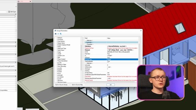Select Phase Created parameter
The height and width of the screenshot is (110, 196).
[x=61, y=59]
